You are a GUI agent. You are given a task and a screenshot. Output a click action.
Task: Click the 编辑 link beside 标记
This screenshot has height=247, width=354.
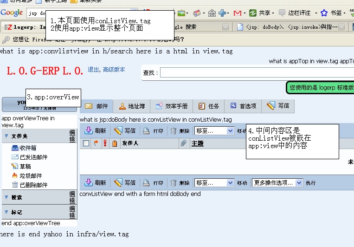tap(72, 212)
